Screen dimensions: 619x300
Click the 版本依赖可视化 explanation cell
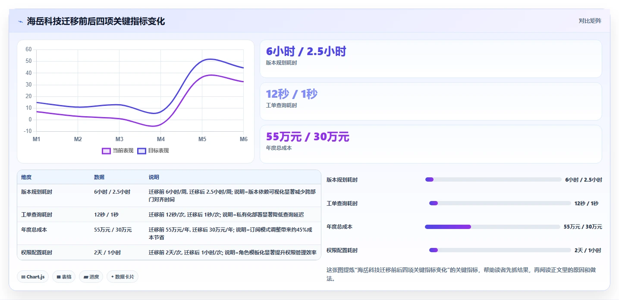232,196
